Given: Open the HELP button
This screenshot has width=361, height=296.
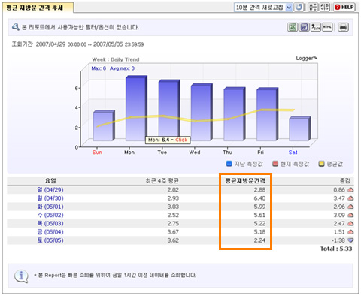Looking at the screenshot, I should 344,7.
